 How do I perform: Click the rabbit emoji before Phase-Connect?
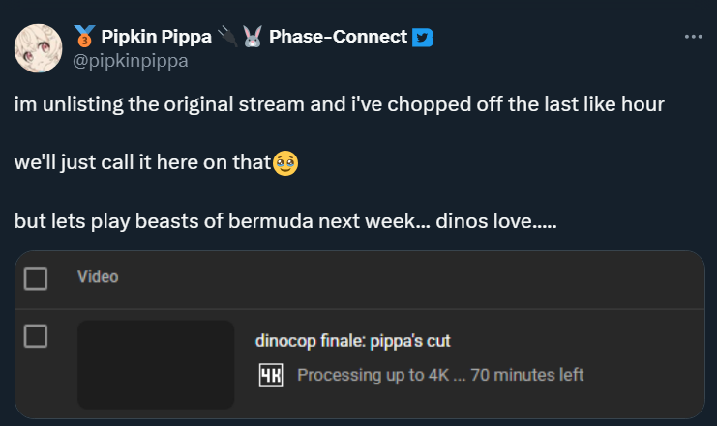(253, 37)
